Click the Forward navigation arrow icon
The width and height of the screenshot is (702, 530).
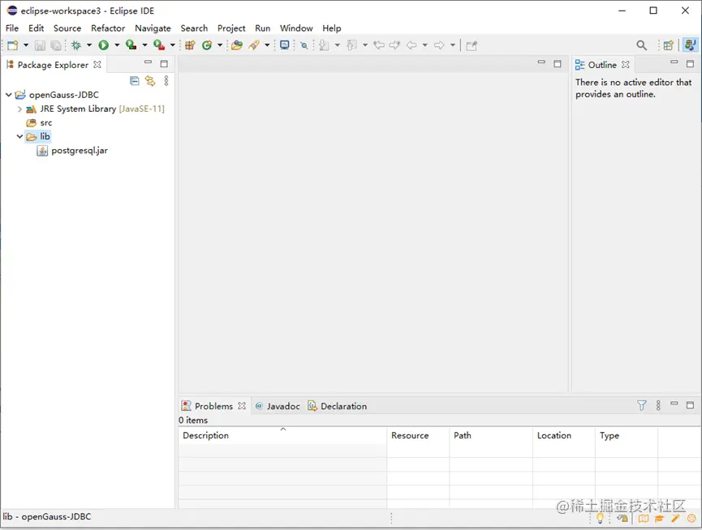coord(439,45)
